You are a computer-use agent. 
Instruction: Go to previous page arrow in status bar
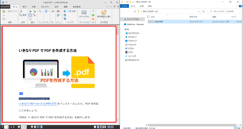click(2, 127)
